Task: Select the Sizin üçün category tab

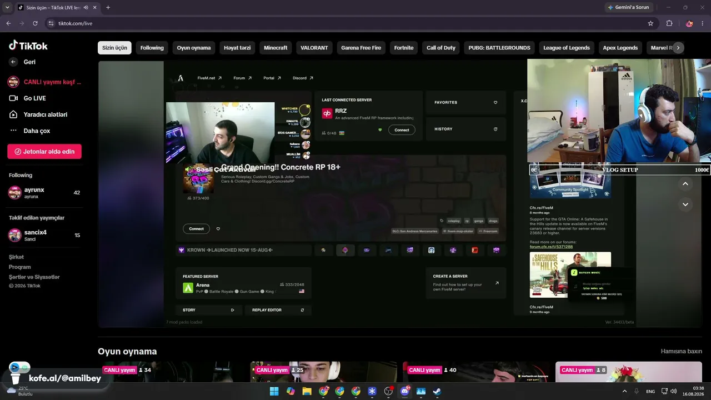Action: tap(114, 48)
